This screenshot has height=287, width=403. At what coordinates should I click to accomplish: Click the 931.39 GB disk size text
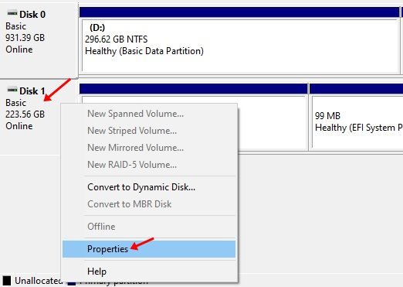pyautogui.click(x=25, y=38)
